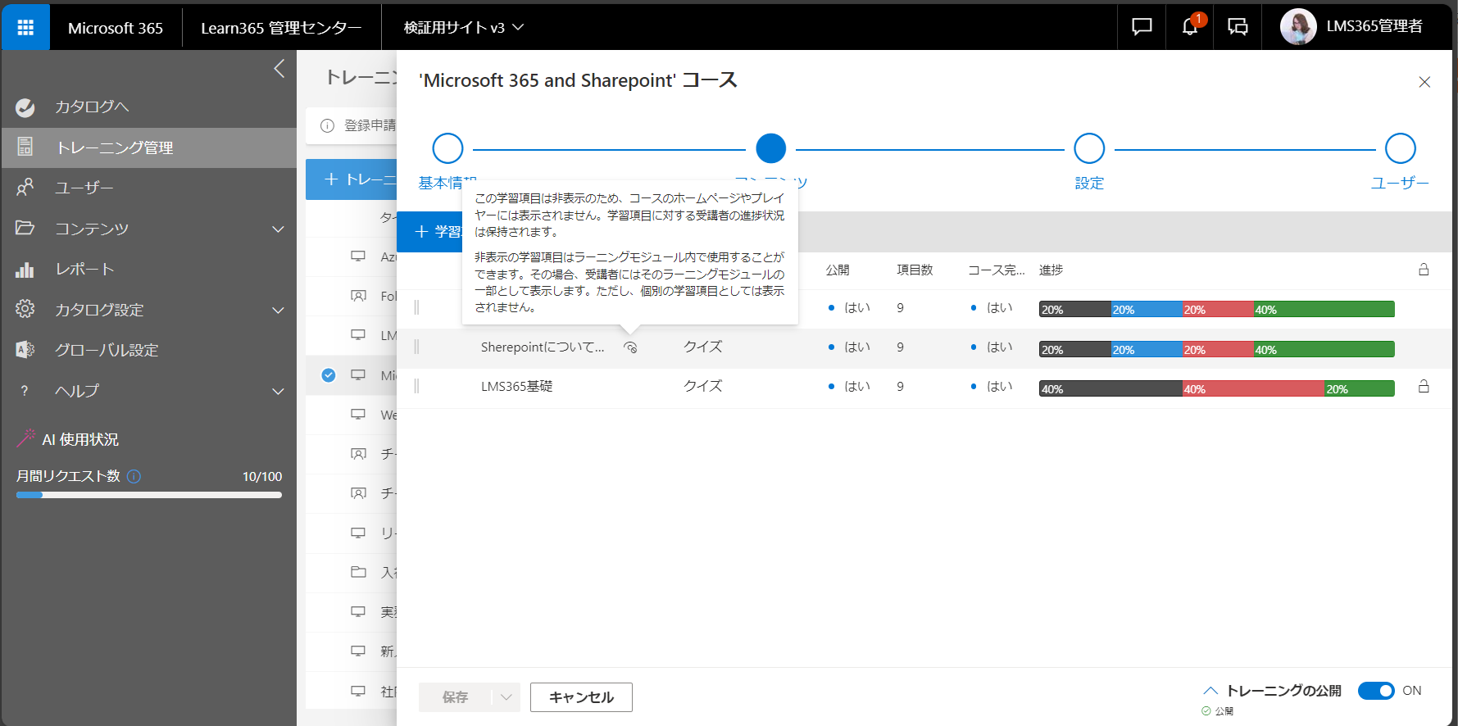Click the LMS365管理者 profile avatar
Screen dimensions: 1458x726
coord(1298,27)
